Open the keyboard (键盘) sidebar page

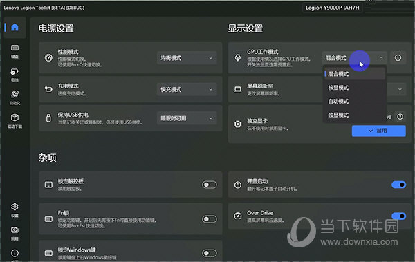click(x=15, y=51)
